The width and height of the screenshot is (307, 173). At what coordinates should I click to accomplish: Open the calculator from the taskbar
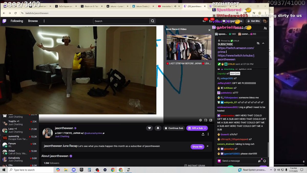click(x=89, y=170)
